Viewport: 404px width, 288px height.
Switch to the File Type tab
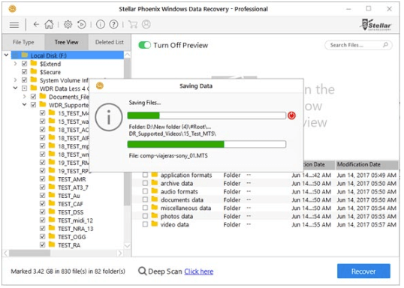tap(23, 42)
